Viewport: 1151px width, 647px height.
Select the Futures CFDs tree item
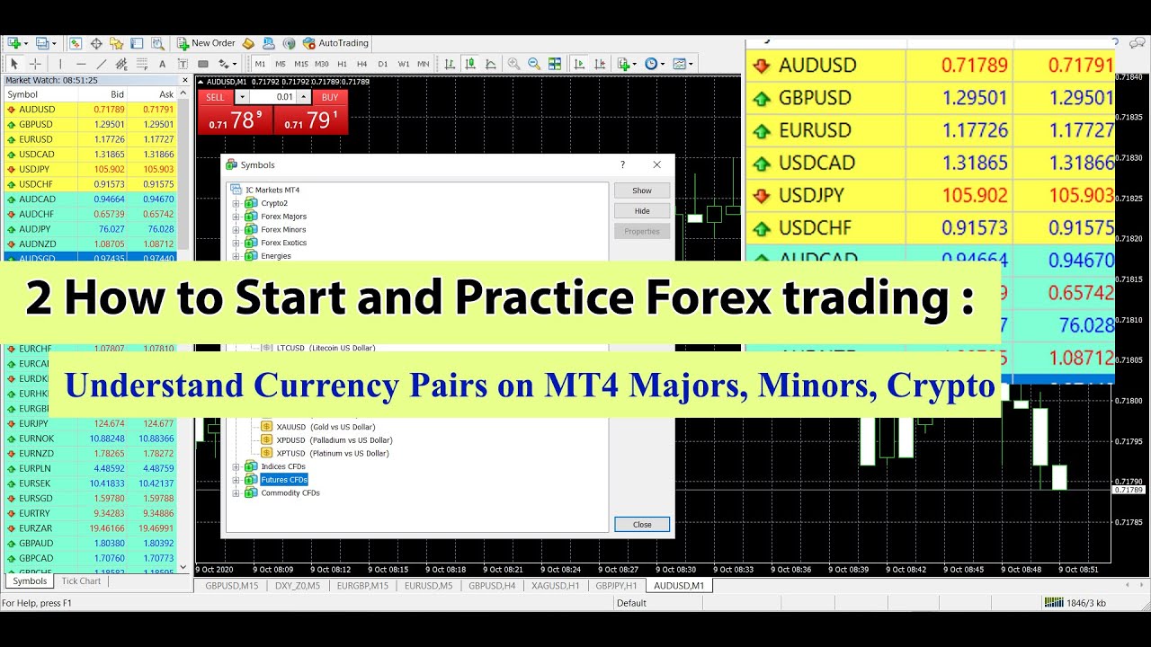284,480
